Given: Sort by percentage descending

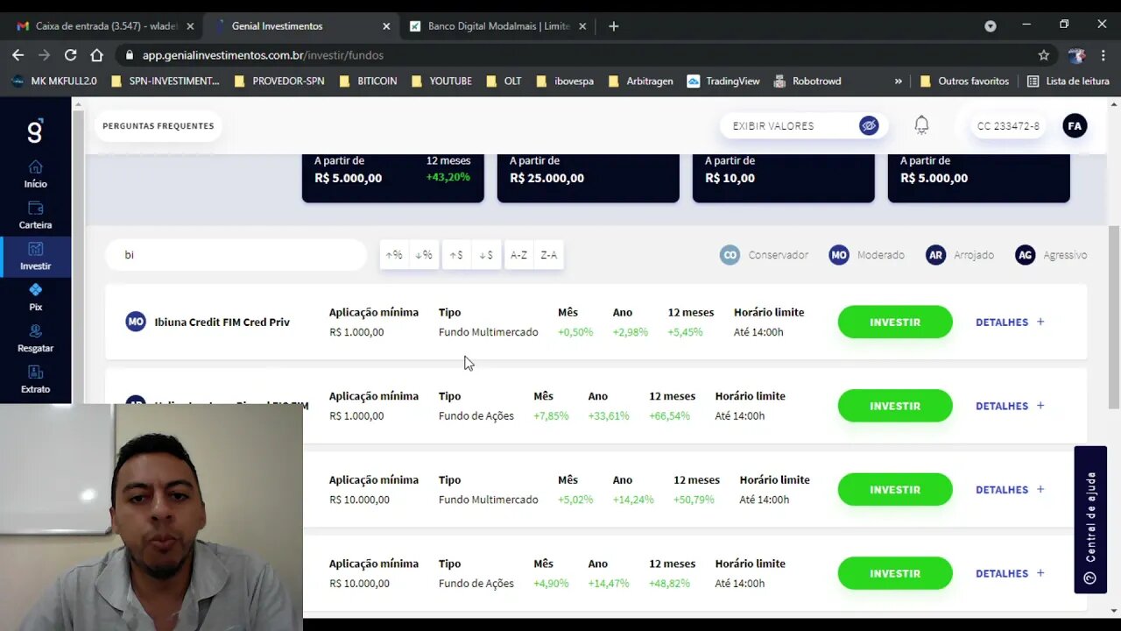Looking at the screenshot, I should click(x=424, y=255).
